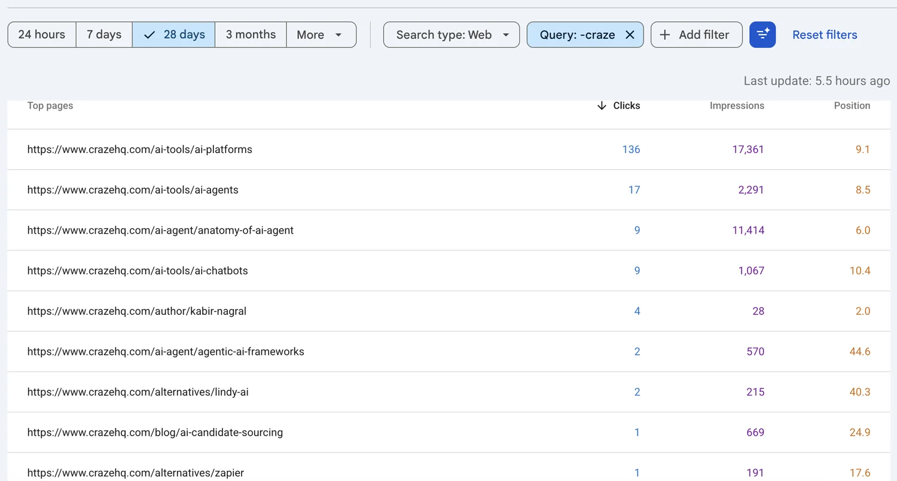Viewport: 897px width, 481px height.
Task: Sort table by Position column
Action: [x=852, y=106]
